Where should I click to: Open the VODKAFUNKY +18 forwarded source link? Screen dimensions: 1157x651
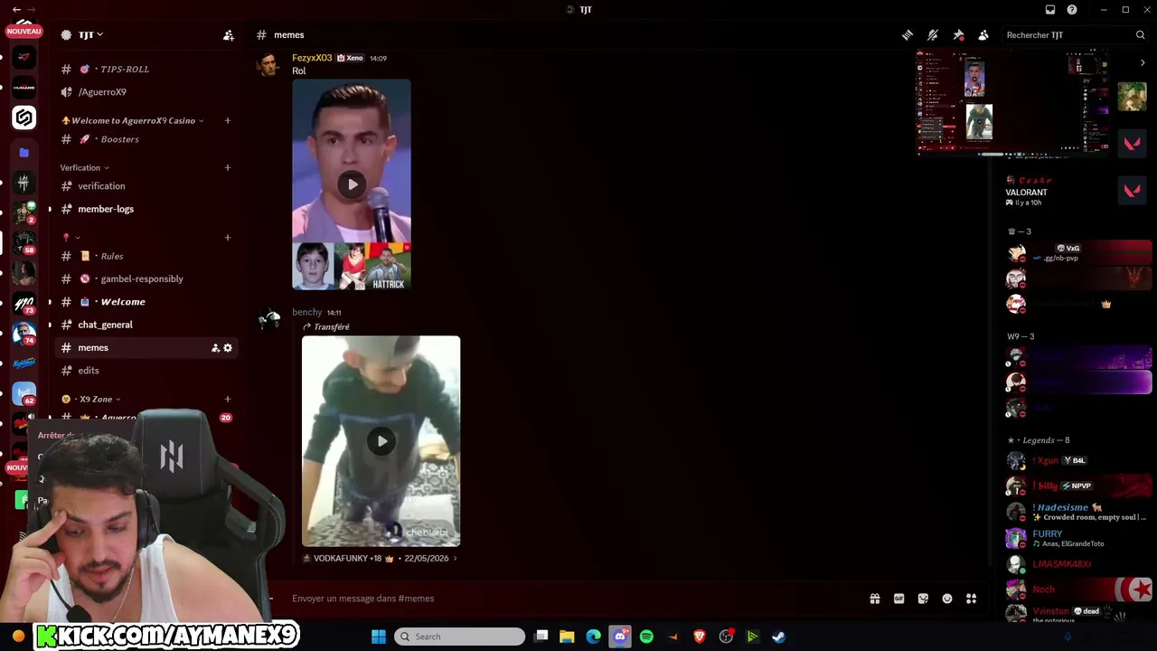380,559
